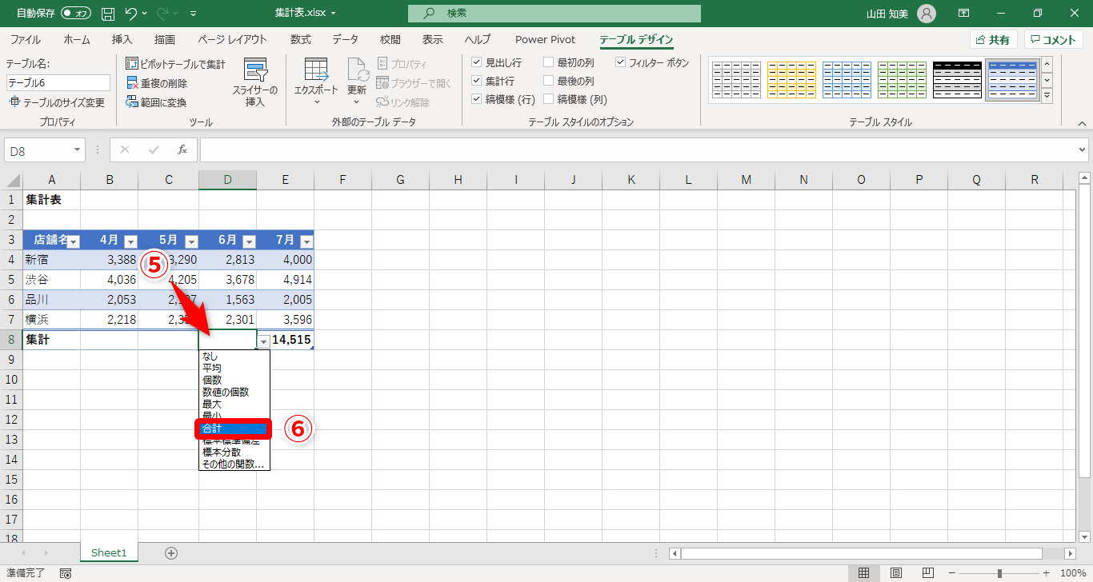1093x582 pixels.
Task: Click the Ribbon Display Options icon
Action: [964, 14]
